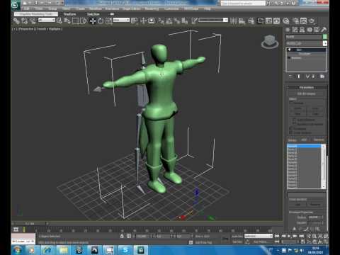Activate the Select and Move tool
The height and width of the screenshot is (255, 340).
tap(93, 21)
